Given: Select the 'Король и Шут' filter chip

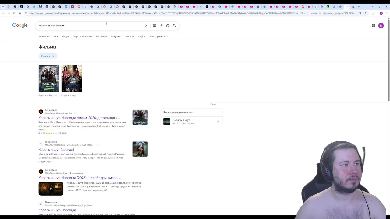Looking at the screenshot, I should click(48, 56).
